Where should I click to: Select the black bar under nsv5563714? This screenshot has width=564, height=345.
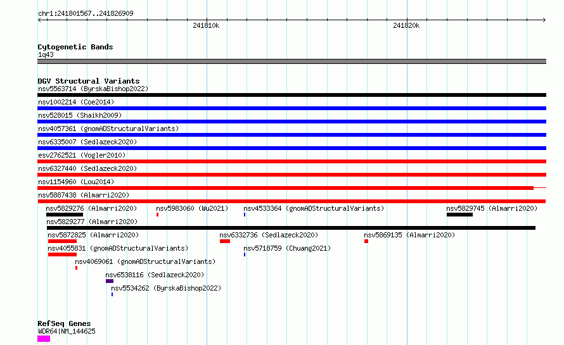pos(292,95)
